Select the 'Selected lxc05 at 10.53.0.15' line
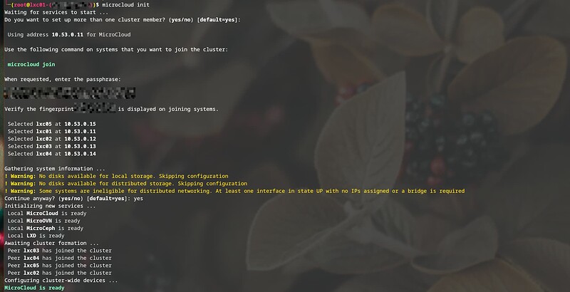The image size is (570, 292). tap(51, 124)
